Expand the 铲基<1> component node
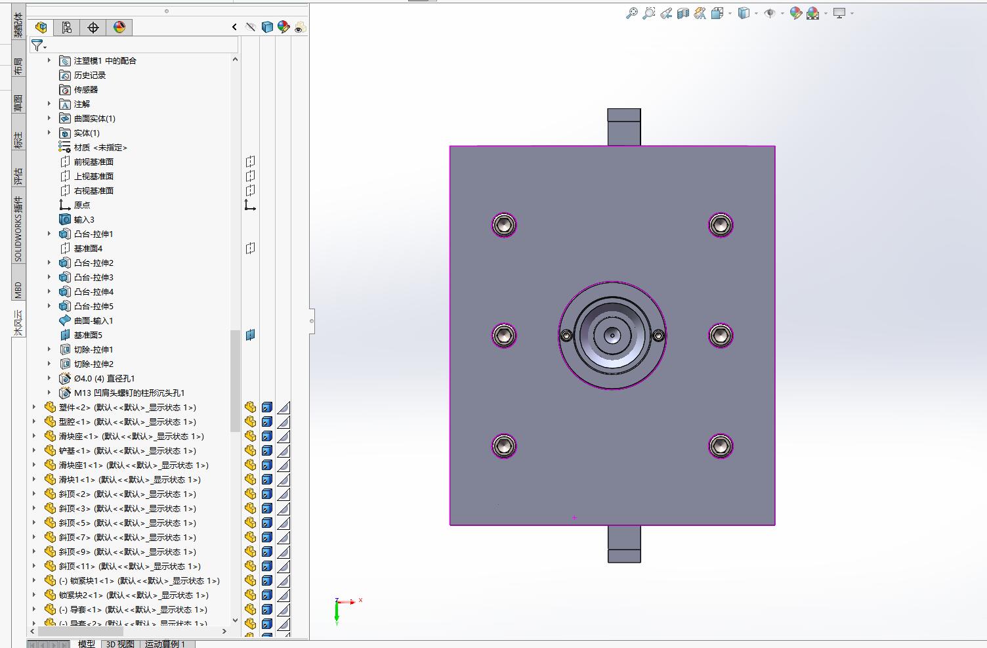The width and height of the screenshot is (987, 648). [x=34, y=450]
